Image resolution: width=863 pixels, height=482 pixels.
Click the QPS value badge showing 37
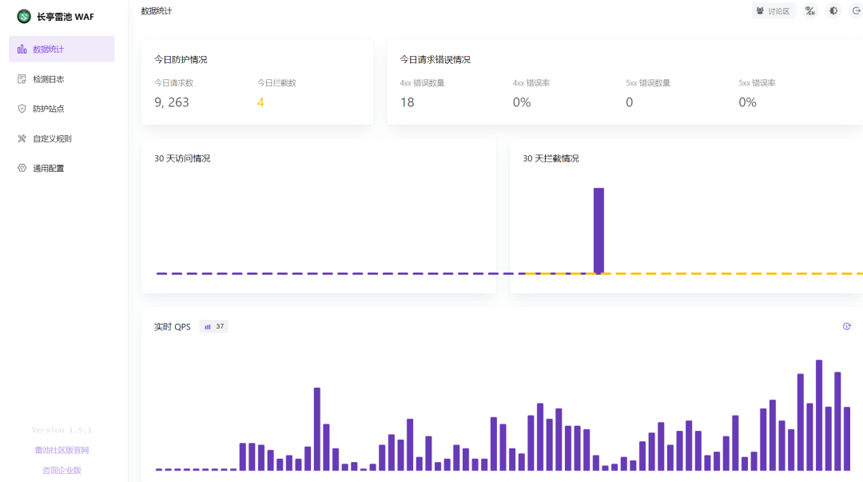tap(213, 327)
